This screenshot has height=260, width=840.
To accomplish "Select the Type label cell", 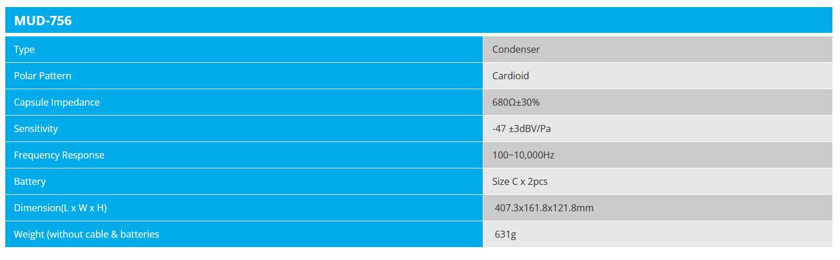I will (25, 50).
